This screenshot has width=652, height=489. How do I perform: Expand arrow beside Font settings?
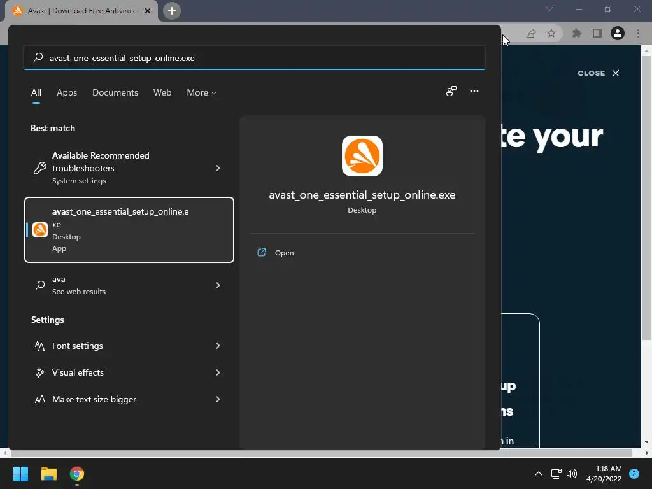pos(218,346)
